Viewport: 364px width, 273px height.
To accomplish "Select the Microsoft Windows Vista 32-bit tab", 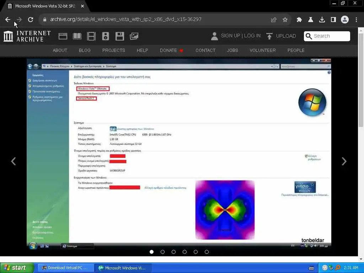I will pos(45,6).
